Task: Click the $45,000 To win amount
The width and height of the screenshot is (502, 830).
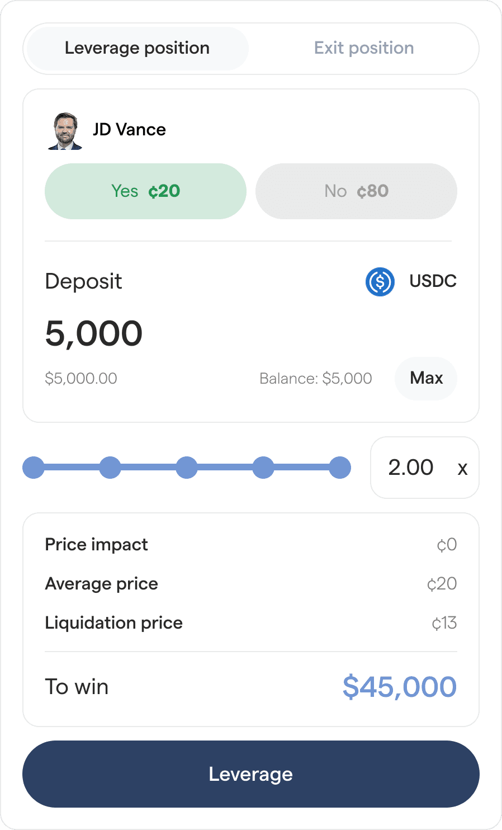Action: 400,687
